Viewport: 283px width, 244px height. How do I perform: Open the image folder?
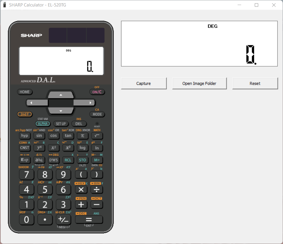pyautogui.click(x=199, y=83)
